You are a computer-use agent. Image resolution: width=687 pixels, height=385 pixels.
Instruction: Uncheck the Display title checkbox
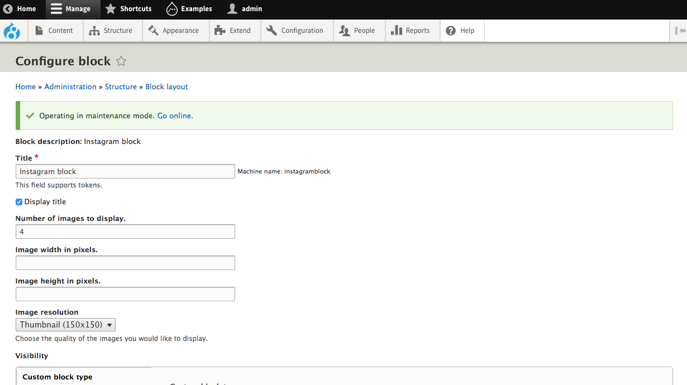(x=19, y=202)
